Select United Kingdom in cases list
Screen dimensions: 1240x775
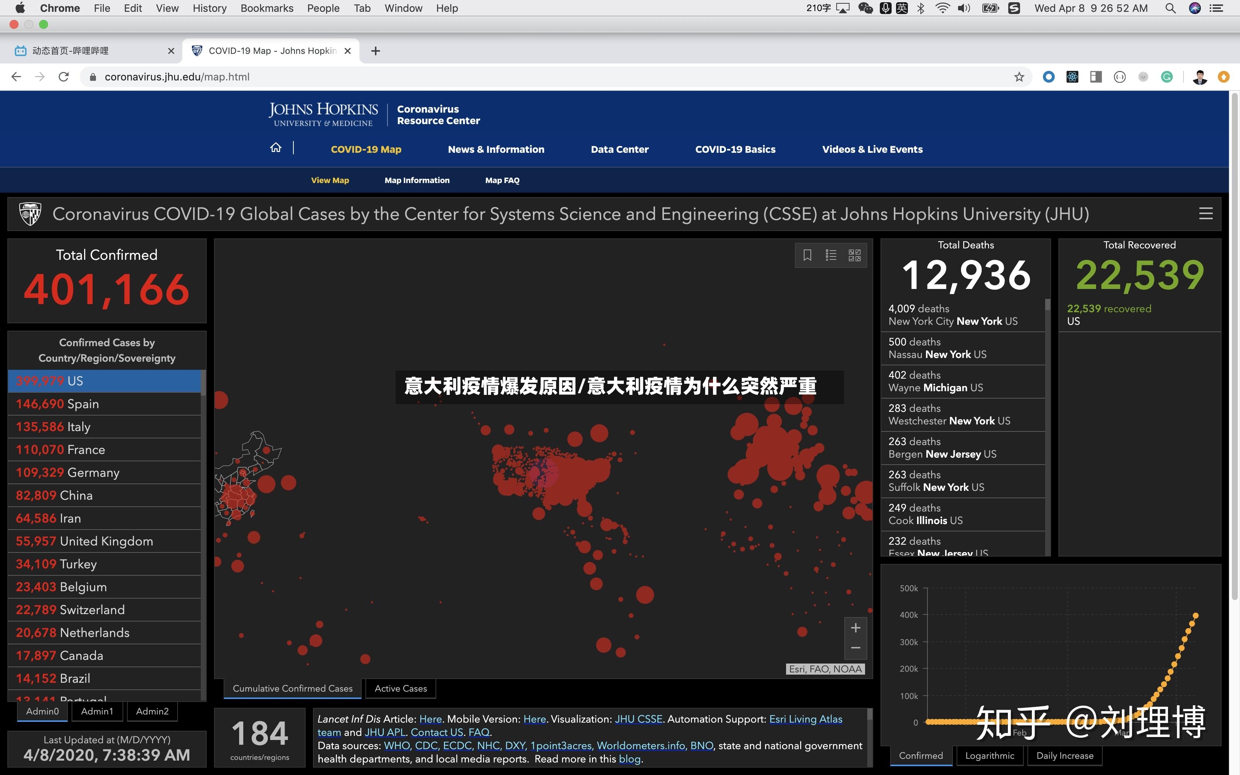[x=104, y=541]
